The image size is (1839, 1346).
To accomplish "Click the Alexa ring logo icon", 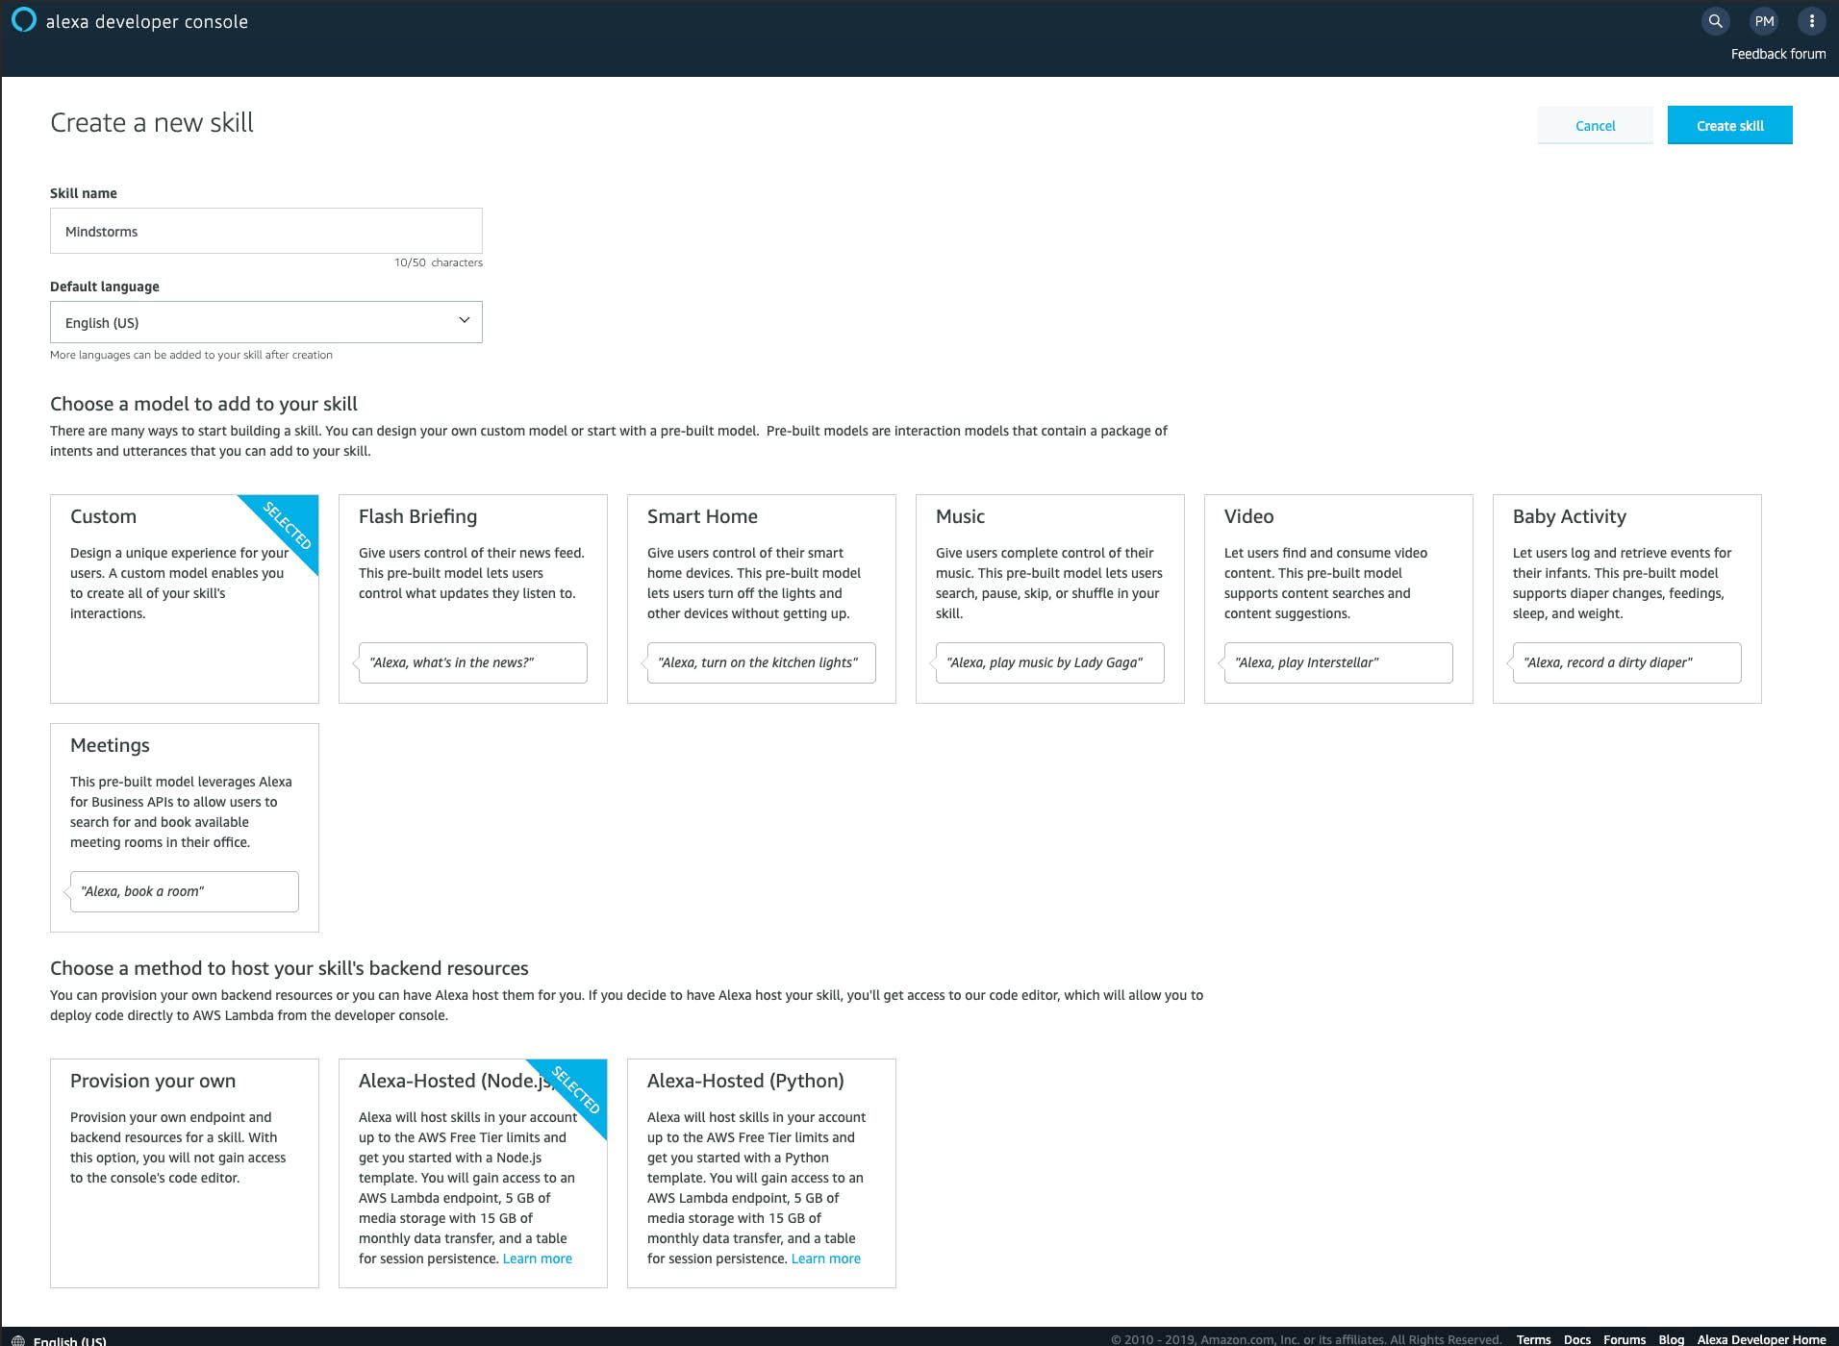I will click(23, 20).
